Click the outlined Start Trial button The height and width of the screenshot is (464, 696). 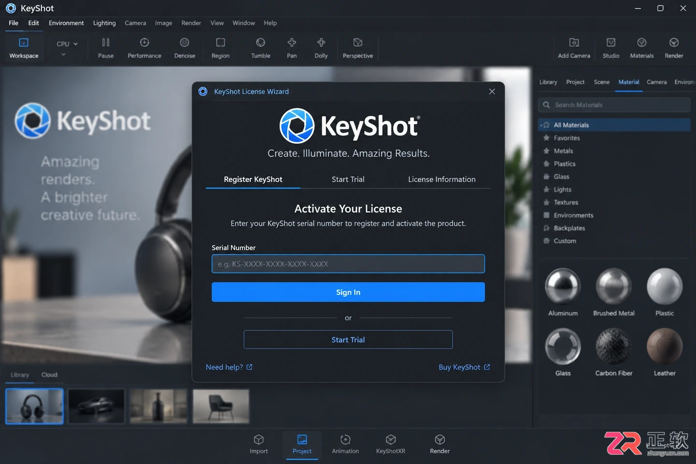pos(348,340)
